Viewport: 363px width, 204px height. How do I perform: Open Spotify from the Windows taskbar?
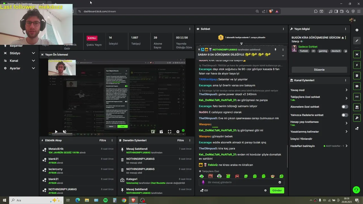tap(105, 200)
